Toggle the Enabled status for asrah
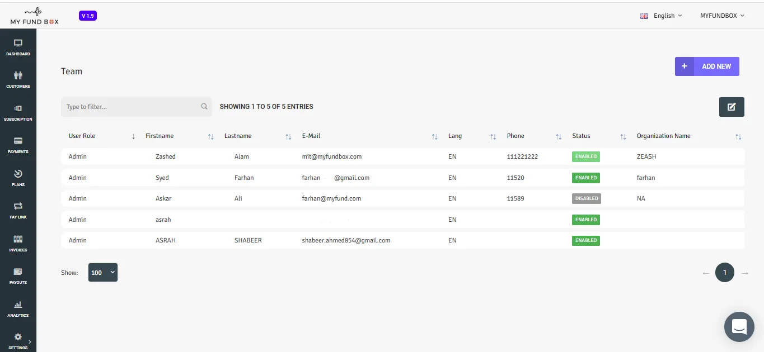This screenshot has width=764, height=352. (586, 220)
